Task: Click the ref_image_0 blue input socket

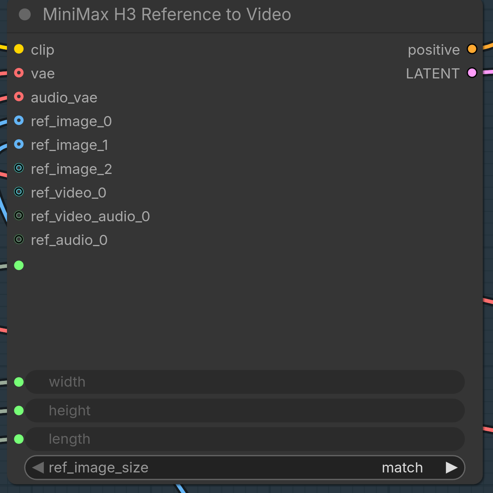Action: (x=19, y=120)
